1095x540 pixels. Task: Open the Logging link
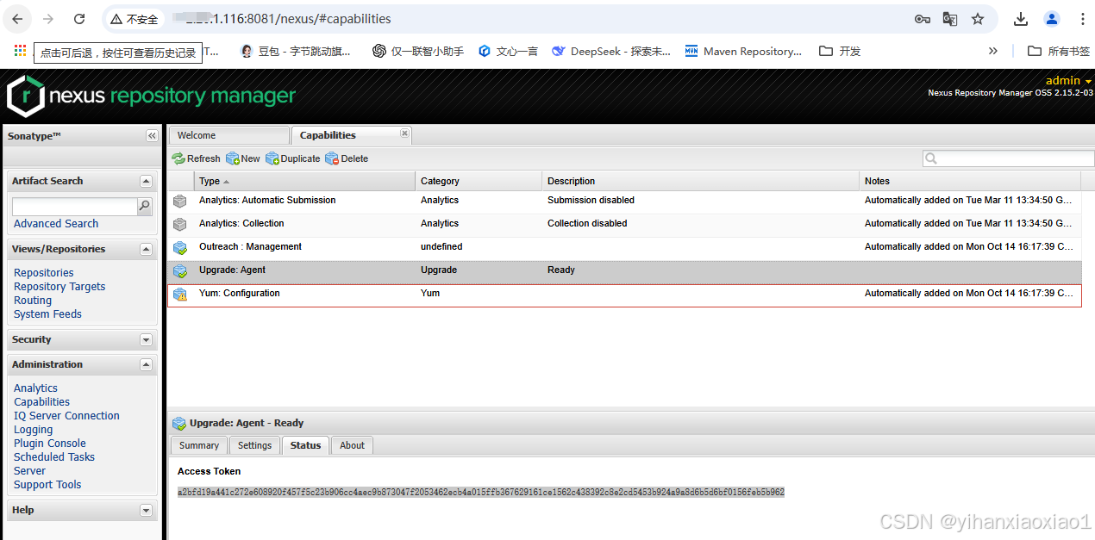[33, 430]
